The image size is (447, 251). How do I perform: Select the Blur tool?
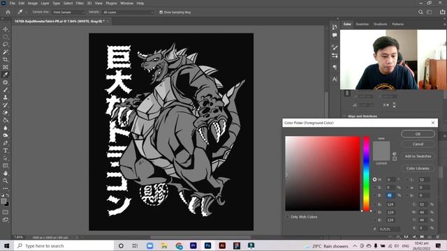pyautogui.click(x=6, y=128)
